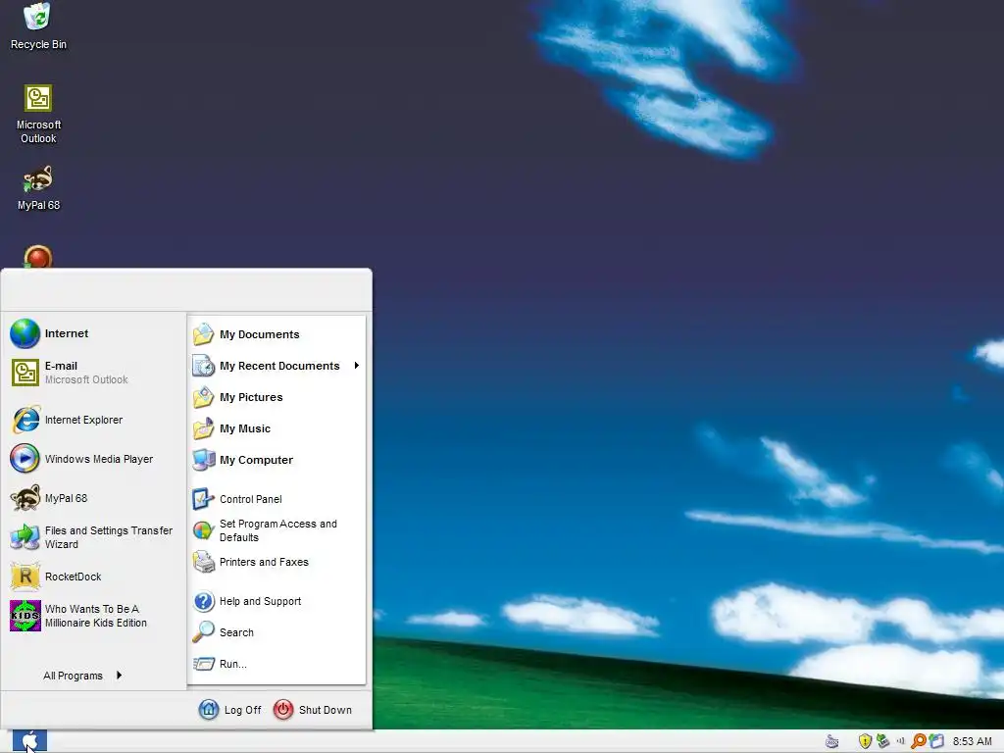This screenshot has width=1004, height=753.
Task: Expand All Programs menu
Action: click(x=82, y=676)
